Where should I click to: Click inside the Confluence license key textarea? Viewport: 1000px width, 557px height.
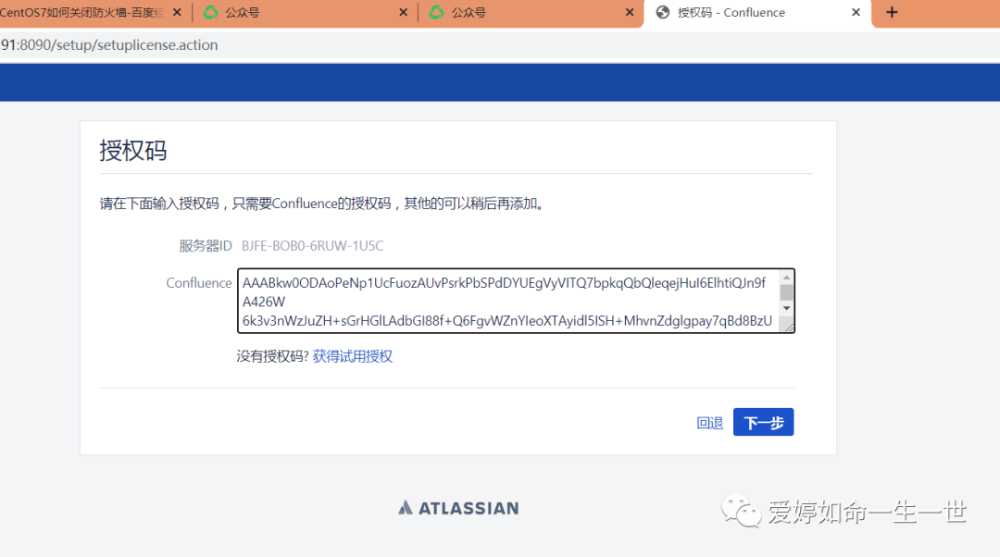coord(507,302)
